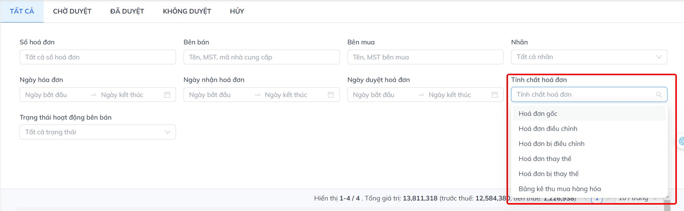Go to the HỦY tab
This screenshot has height=211, width=684.
[x=237, y=11]
